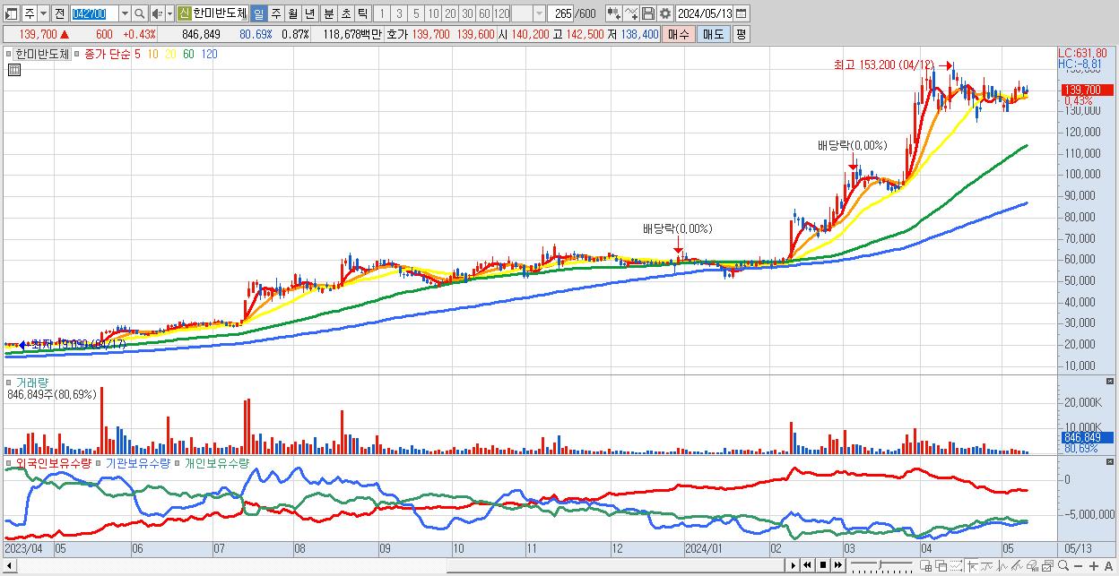Rewind chart with double-left arrows
The height and width of the screenshot is (576, 1119).
(x=807, y=565)
